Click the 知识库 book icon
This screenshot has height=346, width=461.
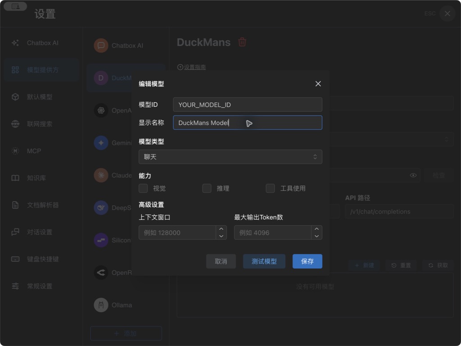pyautogui.click(x=15, y=178)
